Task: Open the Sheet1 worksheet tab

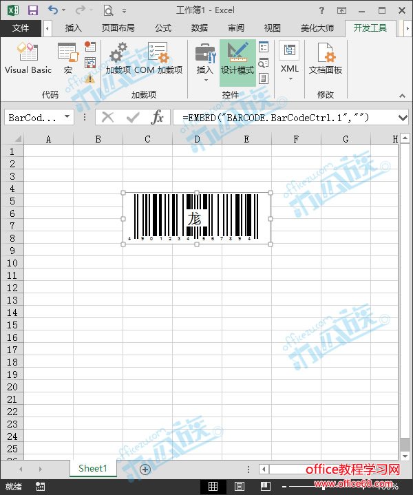Action: click(93, 468)
